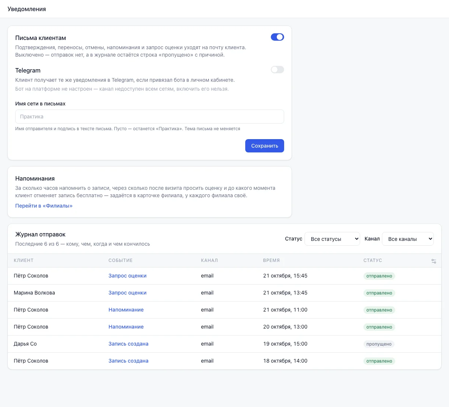This screenshot has width=449, height=407.
Task: Open «Запрос оценки» in the 21 октября, 15:45 row
Action: point(127,276)
